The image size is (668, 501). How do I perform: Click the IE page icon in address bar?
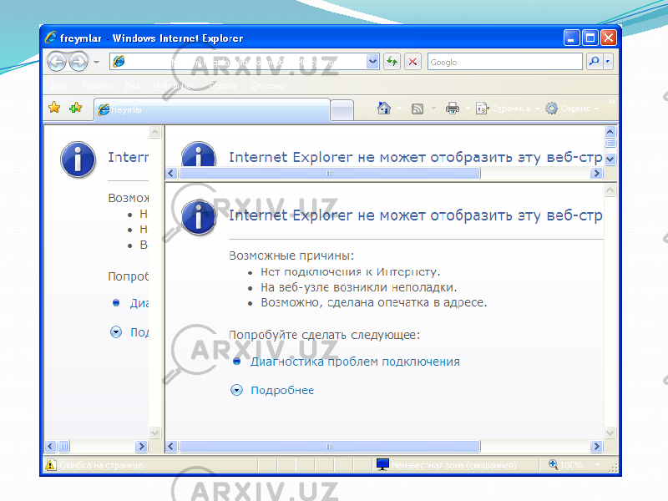(x=119, y=61)
